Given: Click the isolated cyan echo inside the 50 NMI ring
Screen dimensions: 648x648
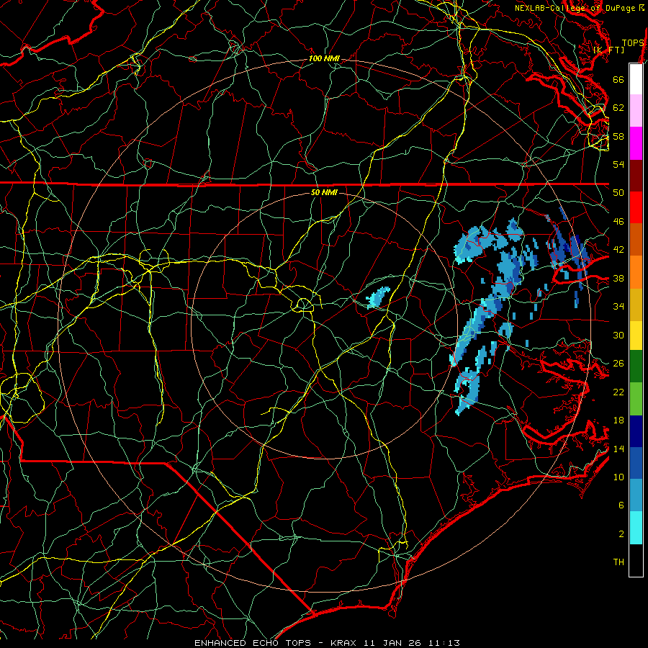Looking at the screenshot, I should [378, 297].
